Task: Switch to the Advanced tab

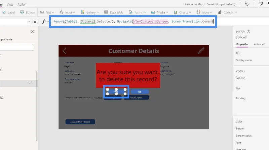Action: (x=259, y=44)
